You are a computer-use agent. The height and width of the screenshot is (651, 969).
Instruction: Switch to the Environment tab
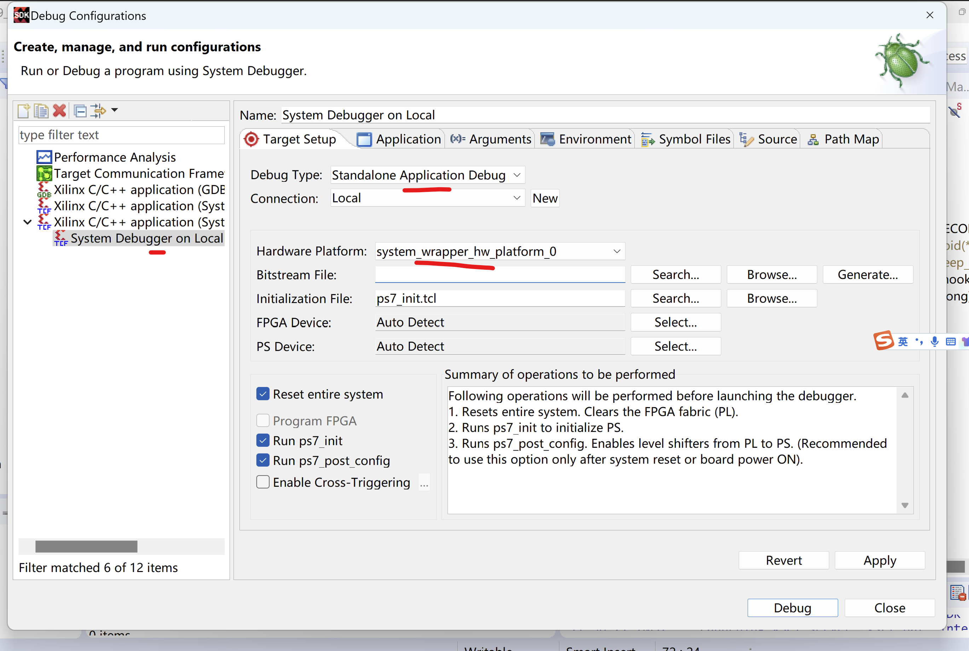coord(586,139)
